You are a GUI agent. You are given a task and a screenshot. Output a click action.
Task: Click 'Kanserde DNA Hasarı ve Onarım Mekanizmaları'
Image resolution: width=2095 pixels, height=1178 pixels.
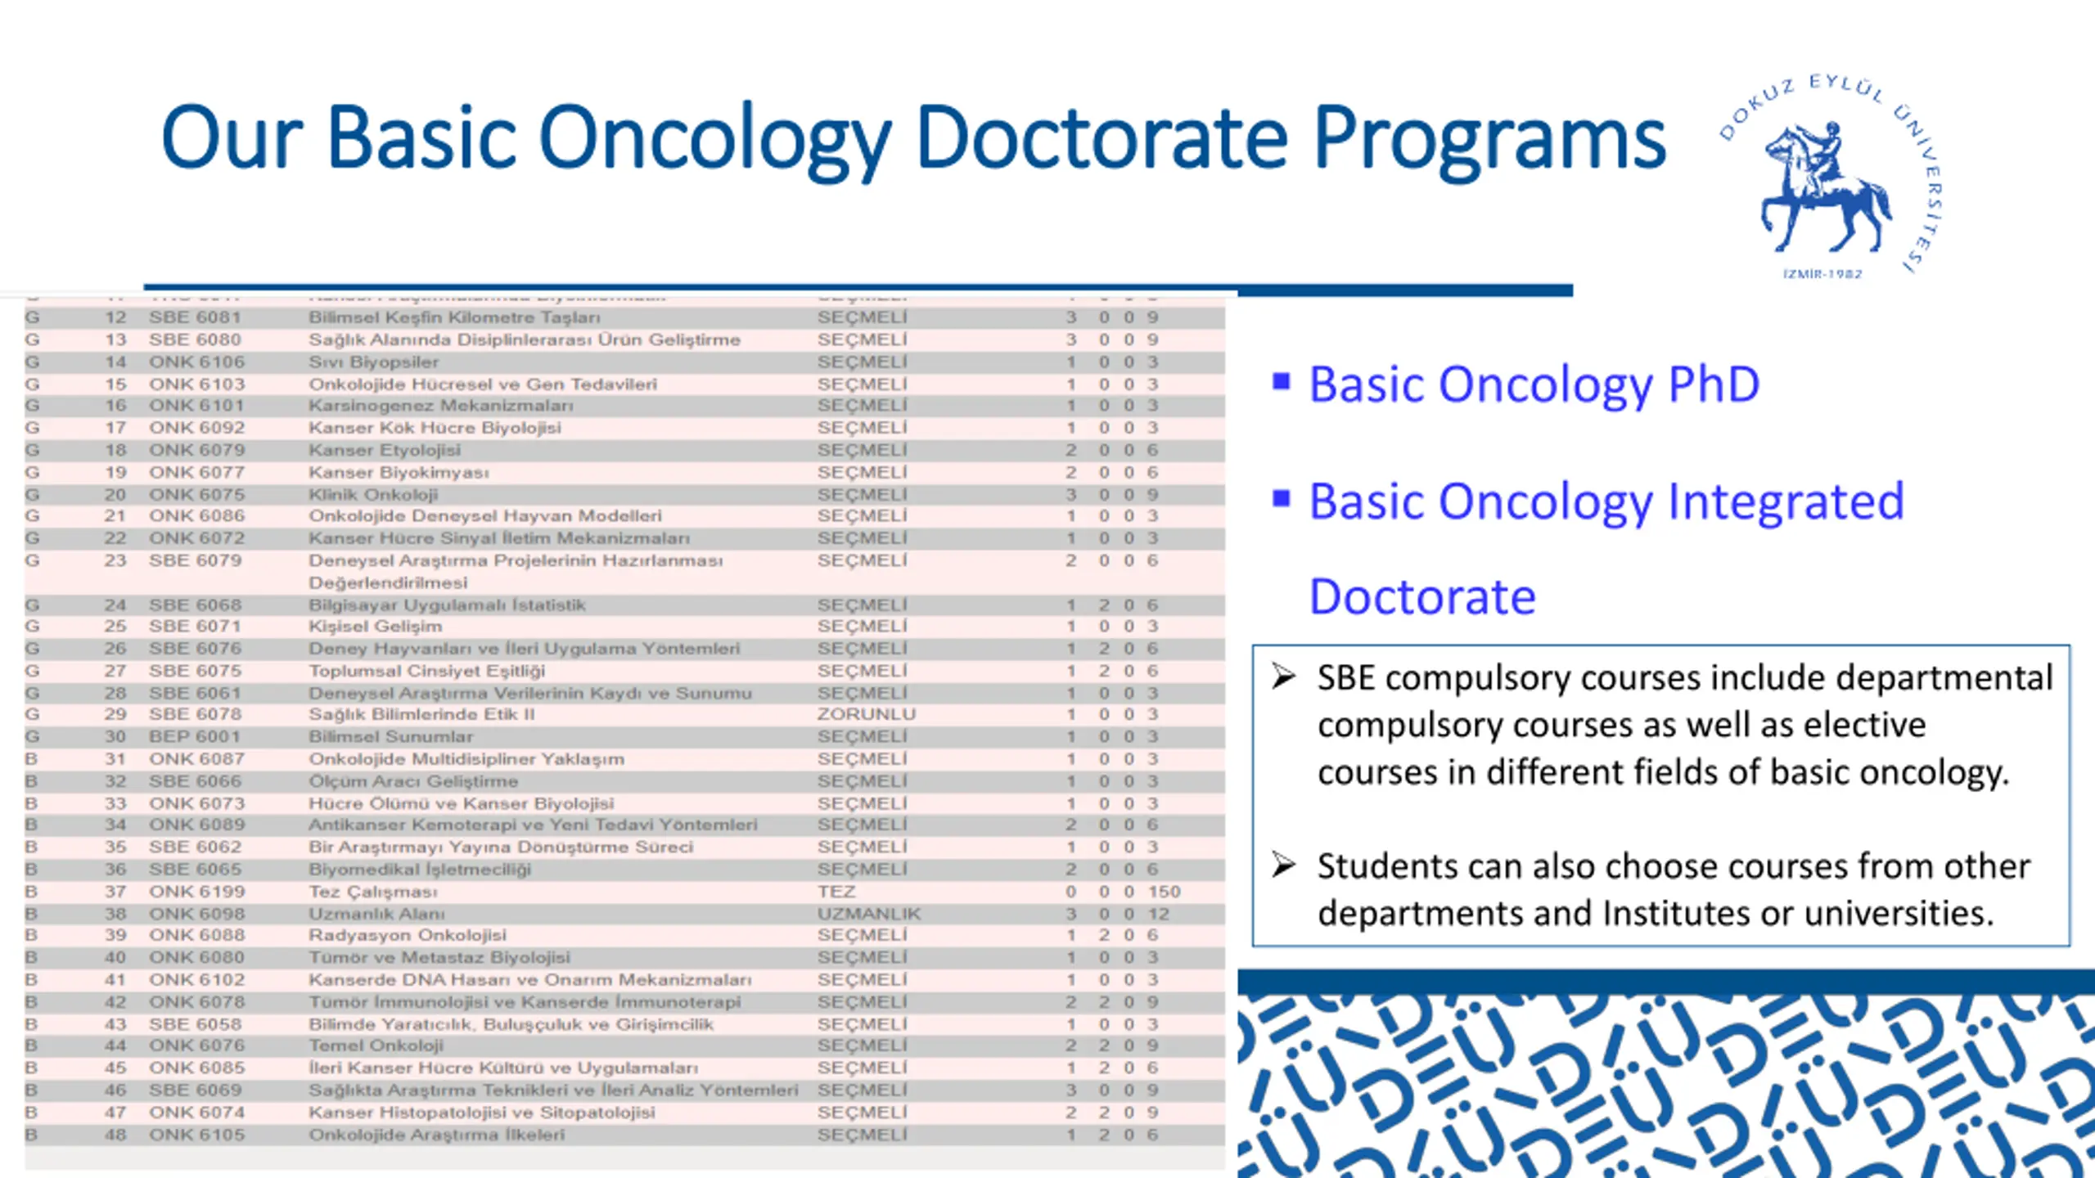[x=529, y=980]
